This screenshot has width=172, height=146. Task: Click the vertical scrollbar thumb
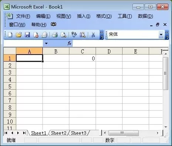[x=166, y=73]
